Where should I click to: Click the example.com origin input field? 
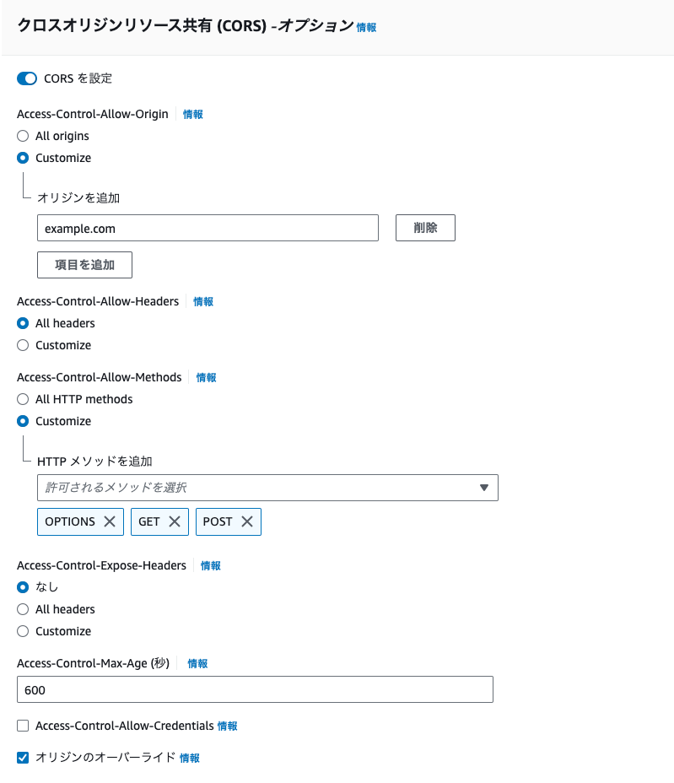pyautogui.click(x=208, y=228)
